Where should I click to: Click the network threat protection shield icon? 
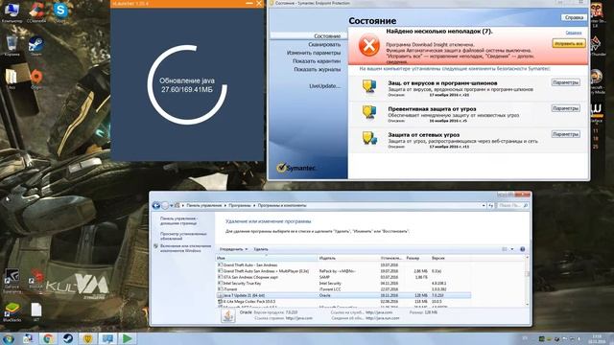pyautogui.click(x=369, y=138)
